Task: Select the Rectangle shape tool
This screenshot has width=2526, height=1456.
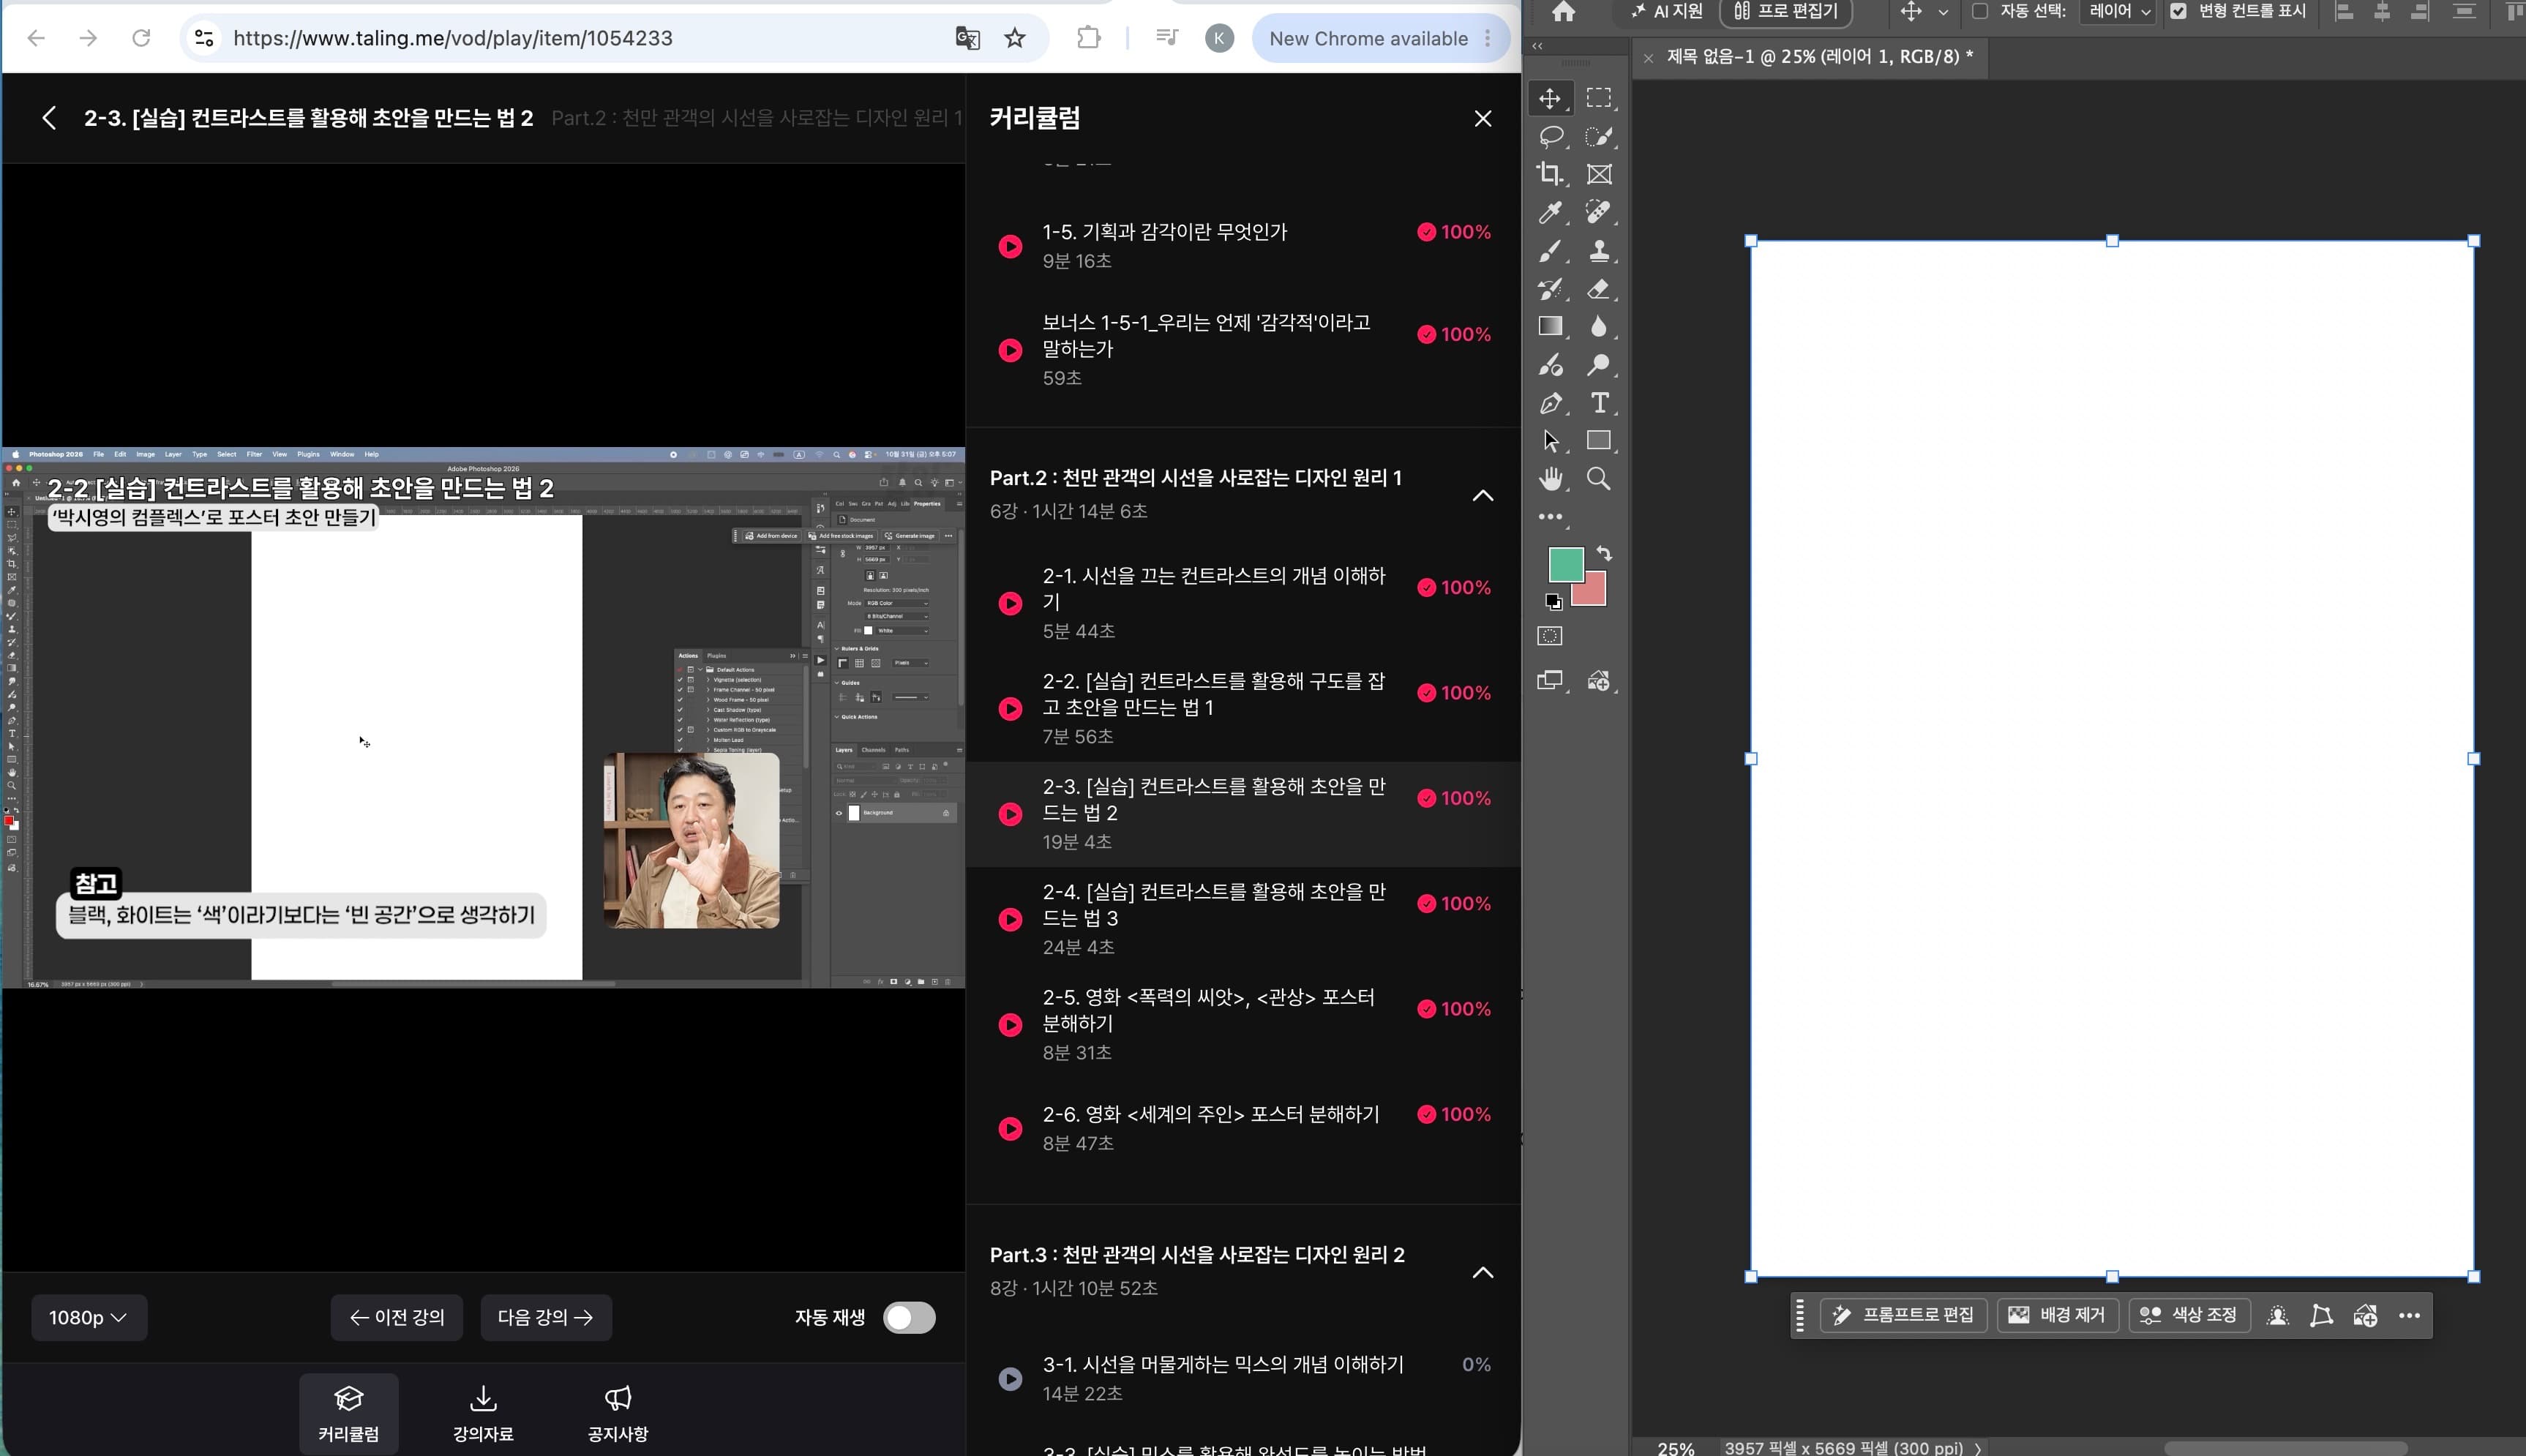Action: [1599, 441]
